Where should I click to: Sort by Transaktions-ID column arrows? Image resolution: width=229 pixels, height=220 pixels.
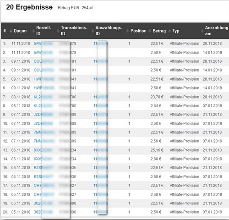pos(58,31)
